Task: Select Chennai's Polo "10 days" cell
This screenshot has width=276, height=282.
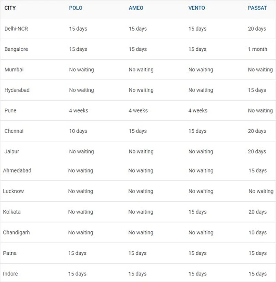Action: tap(78, 131)
